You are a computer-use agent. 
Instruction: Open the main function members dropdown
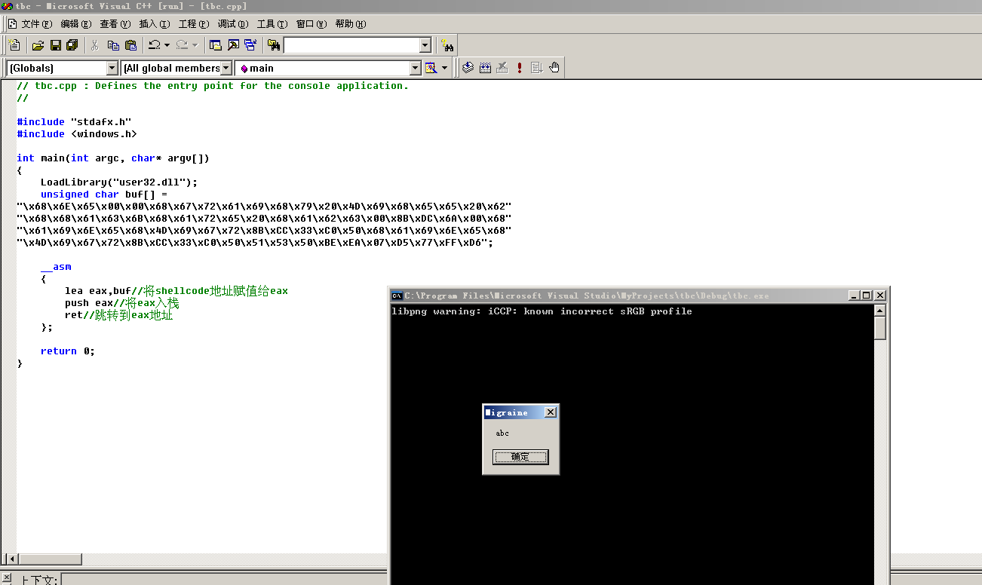tap(415, 68)
